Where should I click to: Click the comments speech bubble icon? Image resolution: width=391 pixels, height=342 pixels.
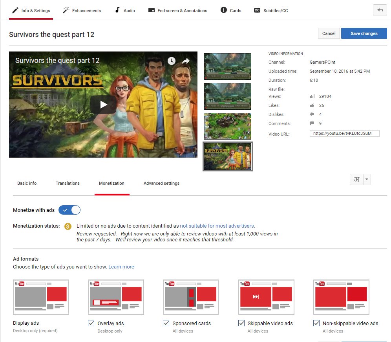pyautogui.click(x=312, y=123)
